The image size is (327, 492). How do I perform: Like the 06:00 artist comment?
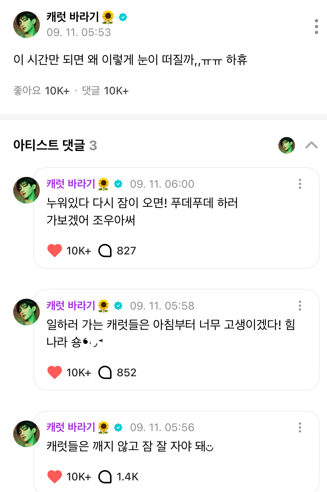55,251
